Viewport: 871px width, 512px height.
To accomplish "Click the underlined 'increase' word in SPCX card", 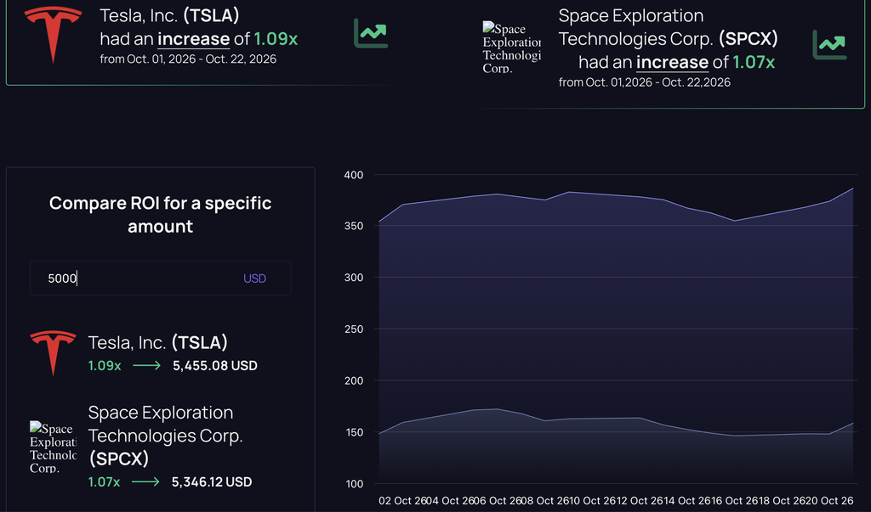I will click(x=672, y=62).
